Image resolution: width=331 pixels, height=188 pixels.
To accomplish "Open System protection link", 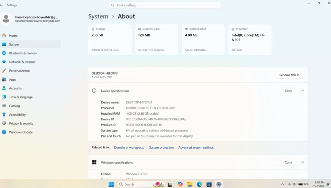I will (161, 148).
